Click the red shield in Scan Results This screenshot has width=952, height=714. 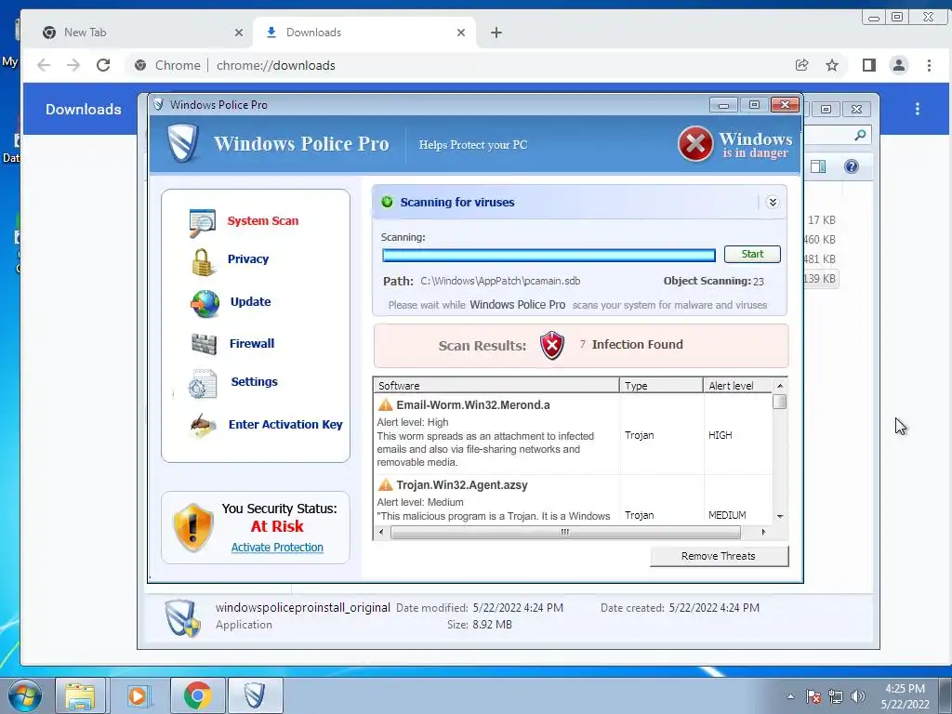(552, 346)
